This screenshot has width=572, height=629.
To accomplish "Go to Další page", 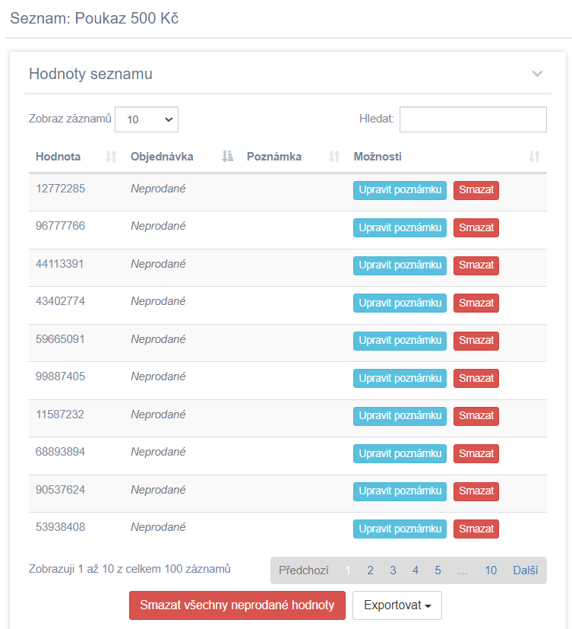I will [525, 570].
